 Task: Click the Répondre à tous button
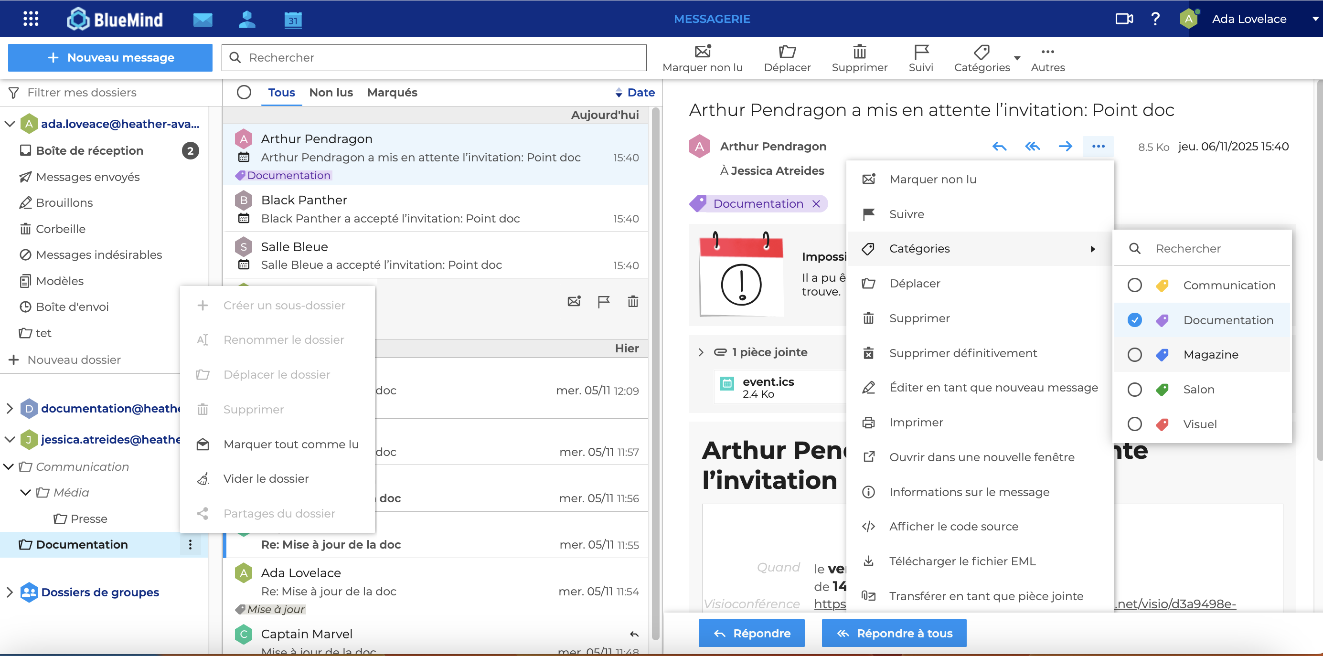pyautogui.click(x=894, y=633)
